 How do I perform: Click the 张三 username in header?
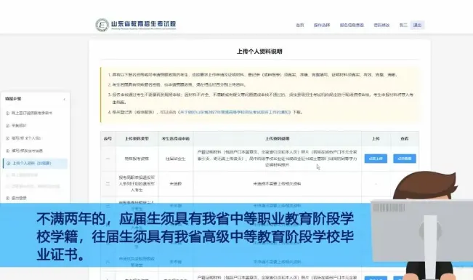[x=403, y=25]
